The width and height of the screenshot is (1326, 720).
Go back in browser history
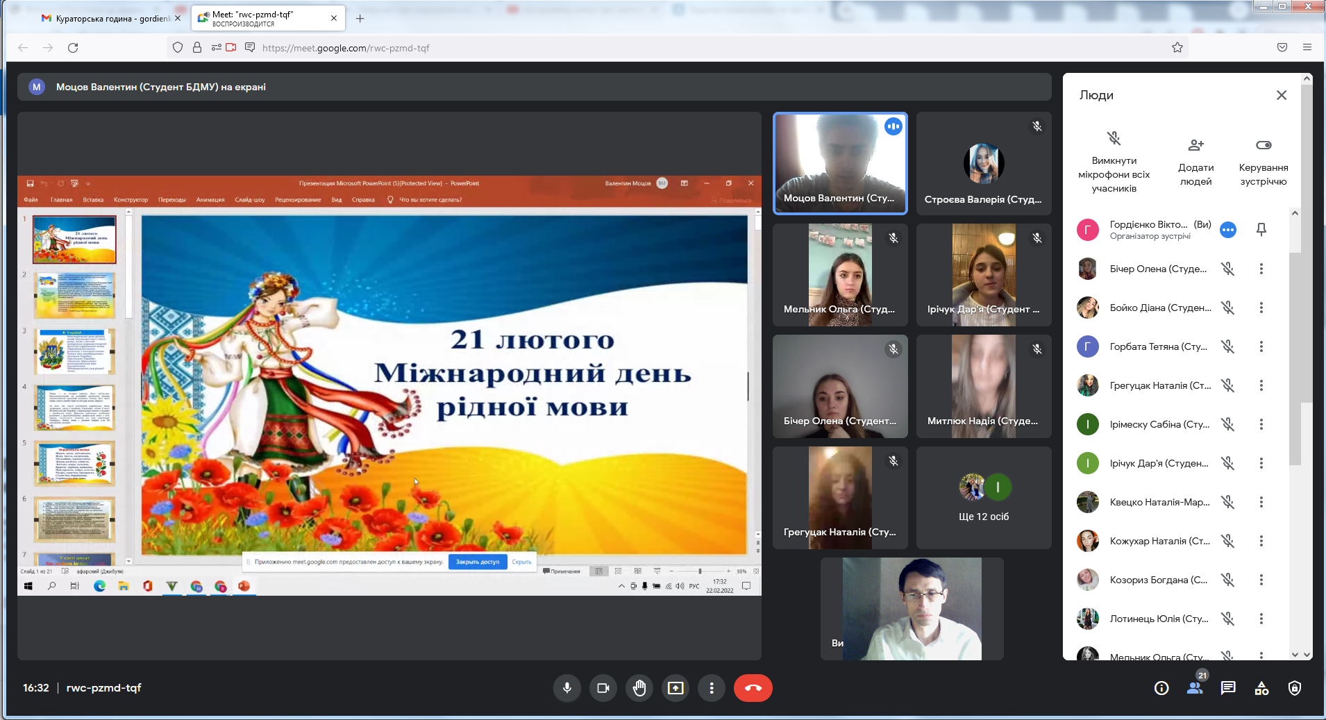coord(23,48)
